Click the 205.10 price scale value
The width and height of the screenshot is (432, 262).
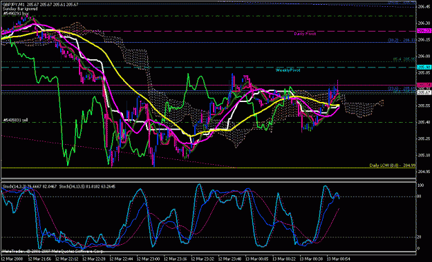424,155
